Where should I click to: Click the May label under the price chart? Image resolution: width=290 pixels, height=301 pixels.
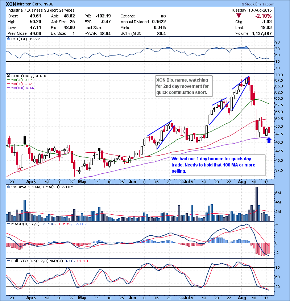click(82, 182)
